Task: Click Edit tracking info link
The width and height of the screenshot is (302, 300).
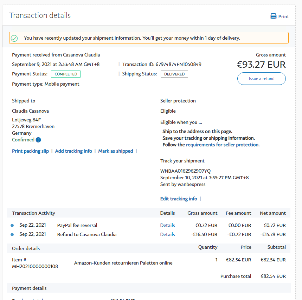Action: point(179,199)
